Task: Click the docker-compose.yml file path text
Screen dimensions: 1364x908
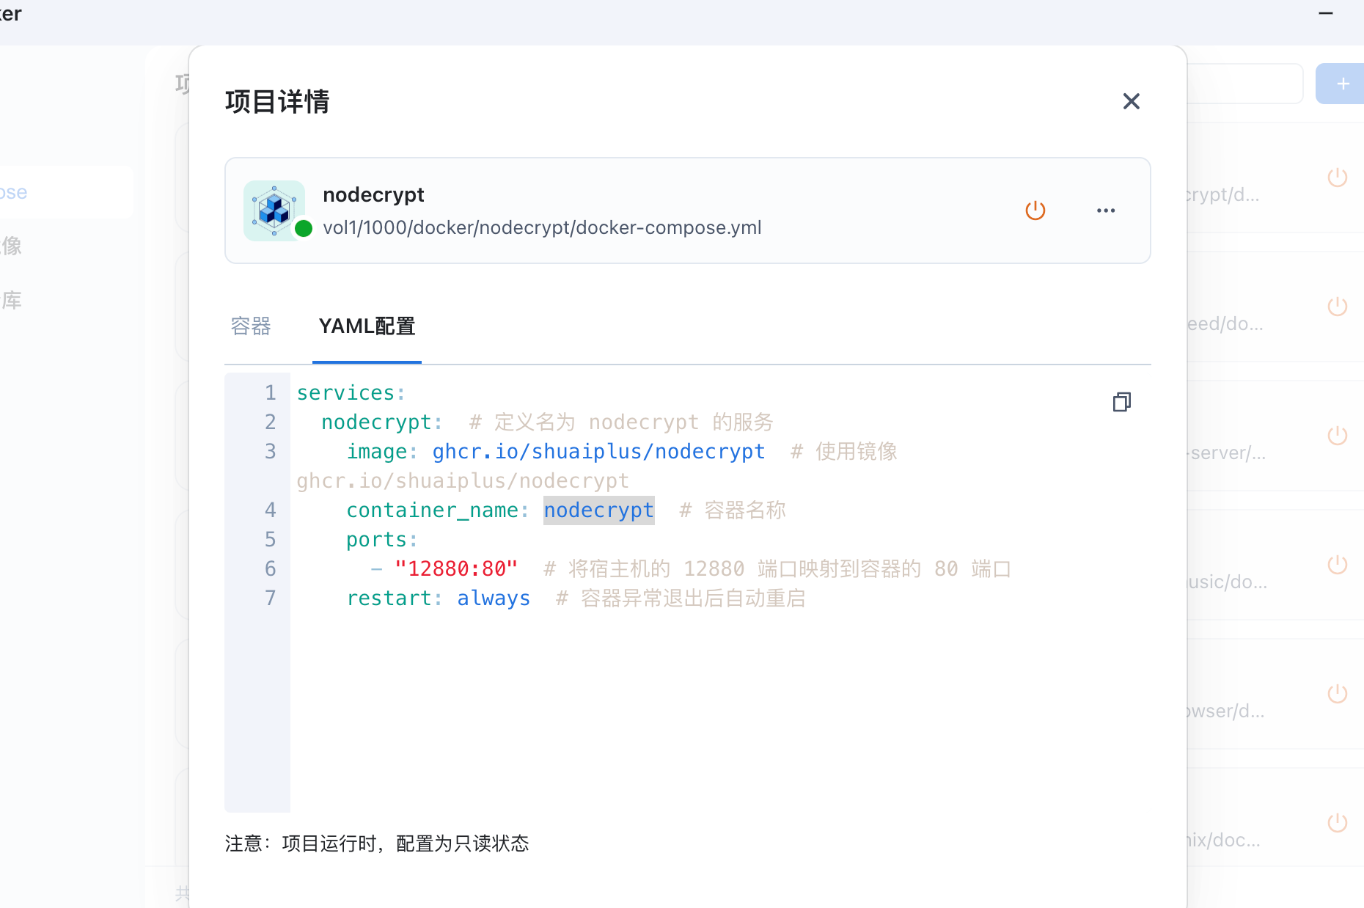Action: 542,228
